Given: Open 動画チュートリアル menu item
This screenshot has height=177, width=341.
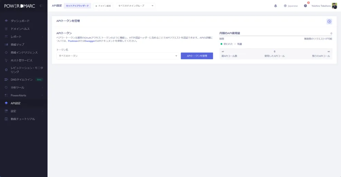Looking at the screenshot, I should [x=23, y=119].
